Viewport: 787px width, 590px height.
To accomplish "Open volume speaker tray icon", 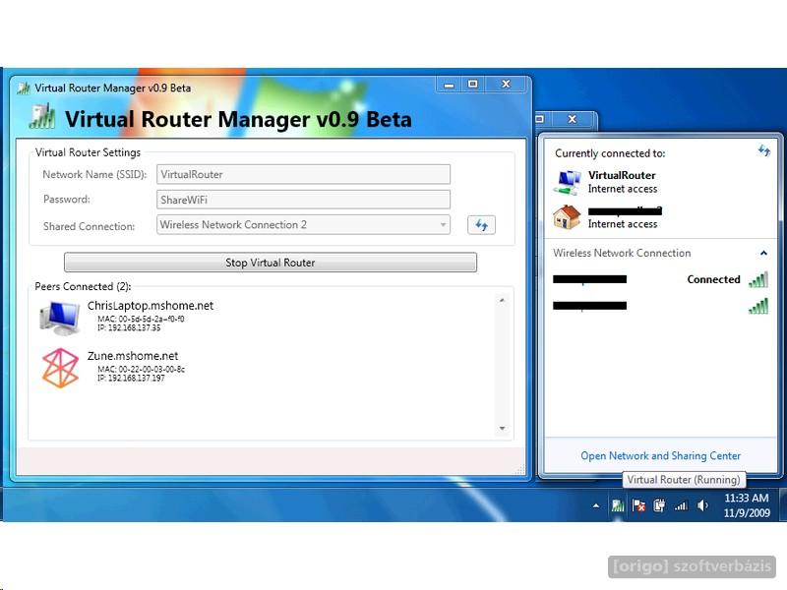I will click(x=702, y=505).
